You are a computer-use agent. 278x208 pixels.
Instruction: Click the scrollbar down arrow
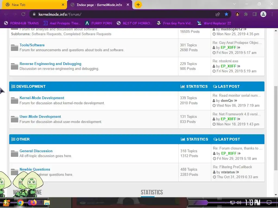276,195
